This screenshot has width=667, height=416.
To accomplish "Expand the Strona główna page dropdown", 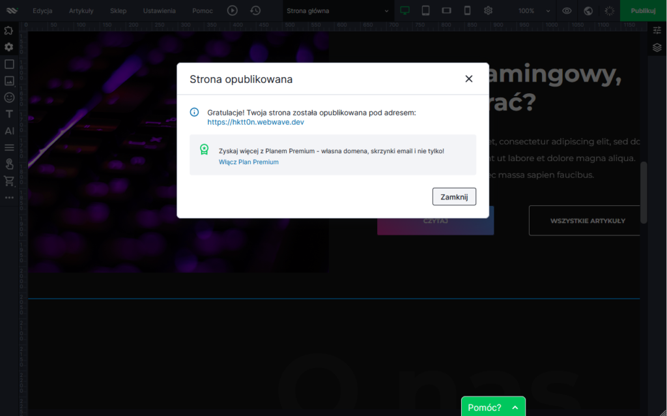I will tap(338, 10).
